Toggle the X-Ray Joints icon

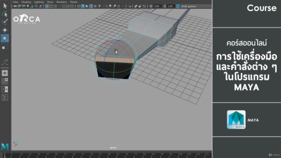click(144, 6)
